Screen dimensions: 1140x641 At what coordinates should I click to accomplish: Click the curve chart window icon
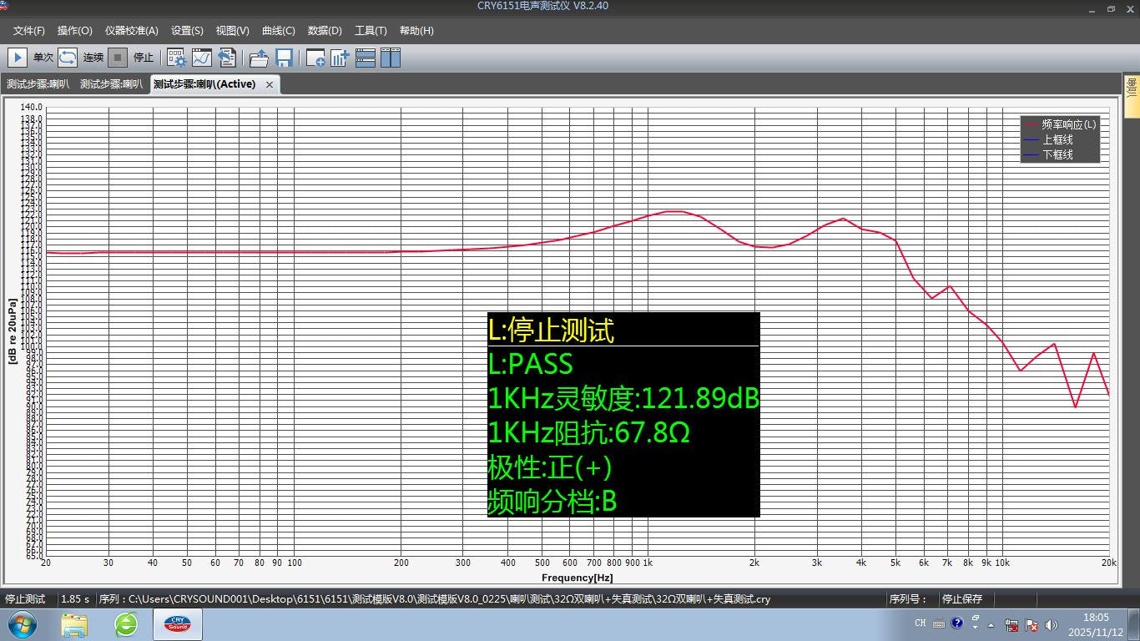tap(201, 58)
